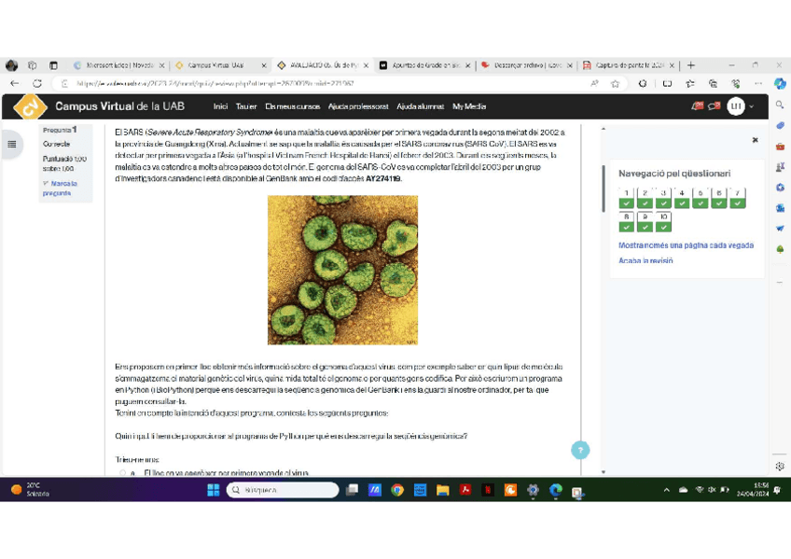Open the Edge read aloud icon
The image size is (791, 559).
click(x=595, y=84)
